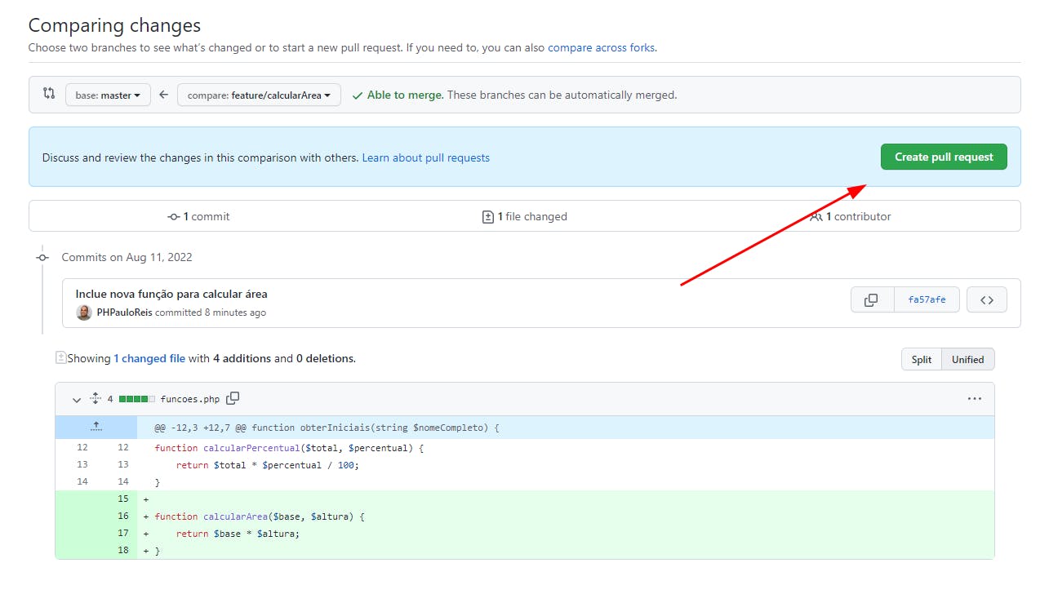The image size is (1049, 594).
Task: Click the funcoes.php file name
Action: [190, 399]
